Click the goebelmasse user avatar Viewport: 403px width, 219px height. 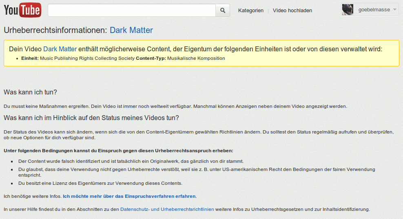coord(348,10)
